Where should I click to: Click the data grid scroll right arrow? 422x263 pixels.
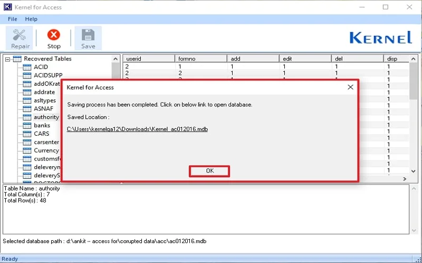pos(405,179)
